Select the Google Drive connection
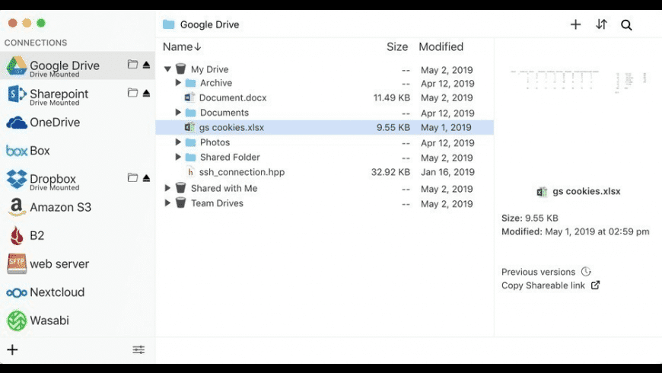662x373 pixels. coord(78,66)
